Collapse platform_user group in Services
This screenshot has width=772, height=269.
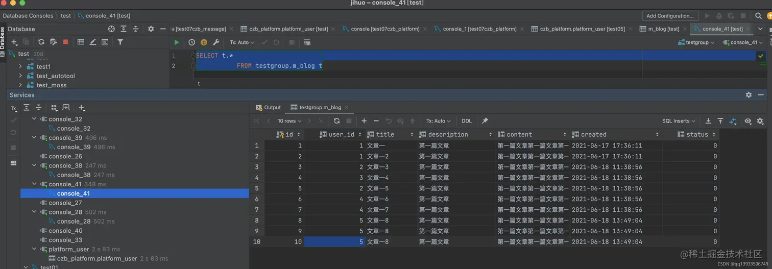click(34, 249)
